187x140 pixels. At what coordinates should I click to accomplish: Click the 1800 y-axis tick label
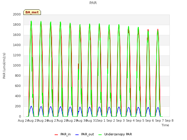[17, 24]
